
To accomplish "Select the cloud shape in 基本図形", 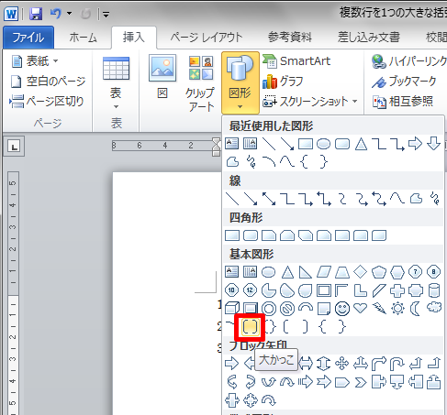I will 434,307.
